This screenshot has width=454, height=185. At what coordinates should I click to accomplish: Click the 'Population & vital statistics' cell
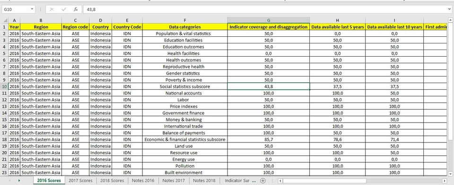pyautogui.click(x=185, y=34)
